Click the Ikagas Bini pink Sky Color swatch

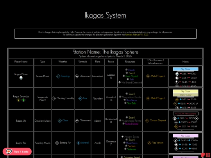pos(186,136)
